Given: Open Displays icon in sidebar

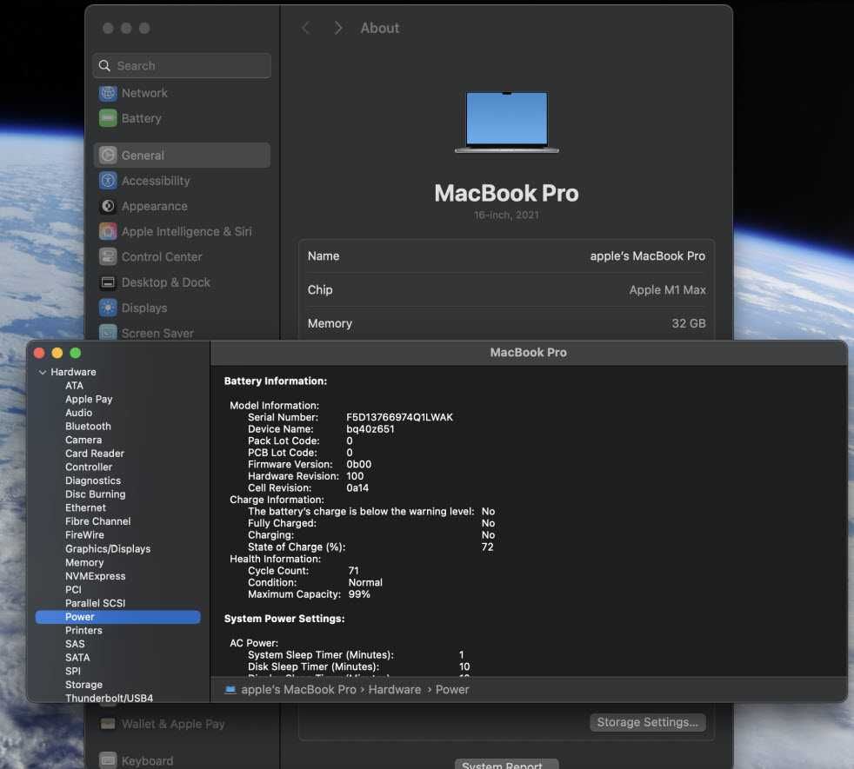Looking at the screenshot, I should tap(108, 308).
